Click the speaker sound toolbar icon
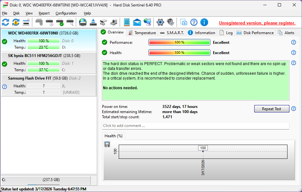This screenshot has width=302, height=192. coord(170,22)
